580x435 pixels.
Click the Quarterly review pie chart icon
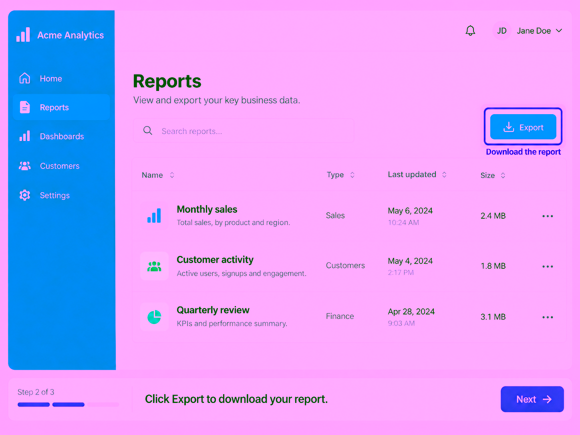[x=154, y=317]
